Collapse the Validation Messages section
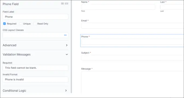This screenshot has width=184, height=98. tap(35, 55)
